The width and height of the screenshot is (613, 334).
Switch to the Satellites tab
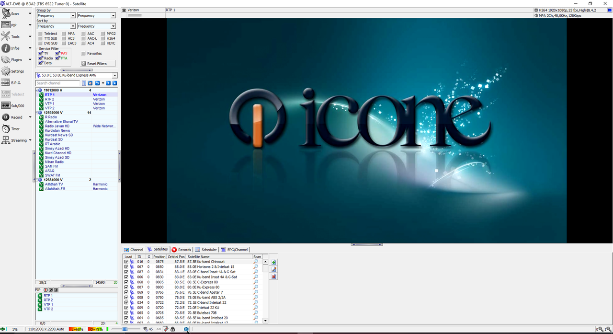[x=158, y=249]
